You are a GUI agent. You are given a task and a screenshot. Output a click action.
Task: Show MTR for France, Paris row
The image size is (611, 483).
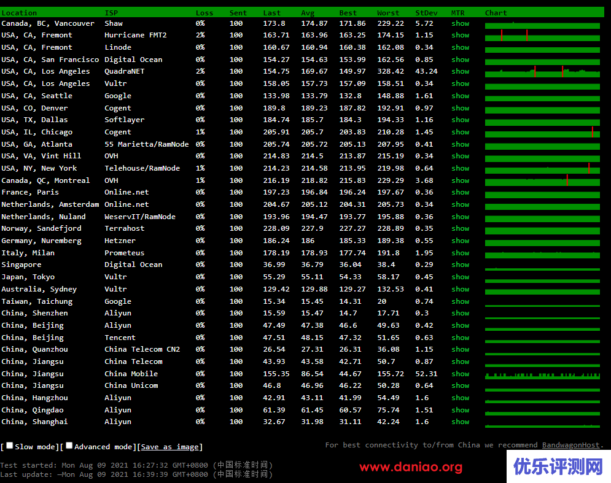pyautogui.click(x=460, y=192)
